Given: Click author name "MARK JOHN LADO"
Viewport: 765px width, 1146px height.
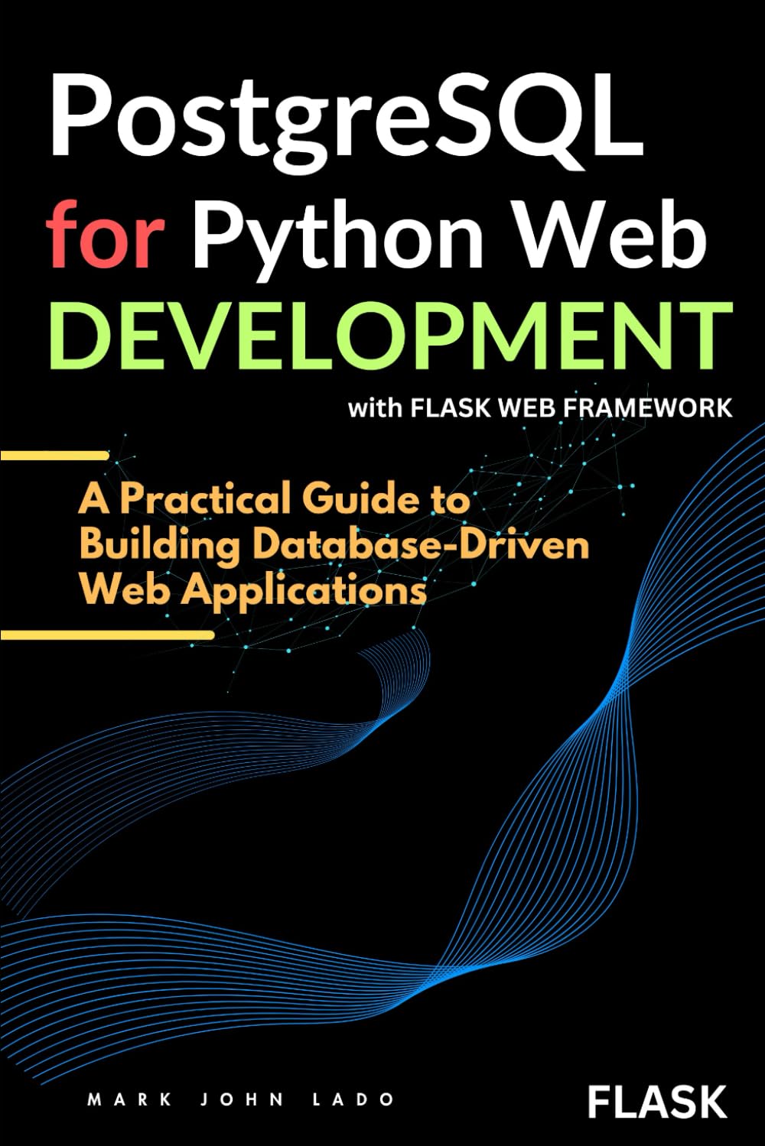Looking at the screenshot, I should (241, 1099).
